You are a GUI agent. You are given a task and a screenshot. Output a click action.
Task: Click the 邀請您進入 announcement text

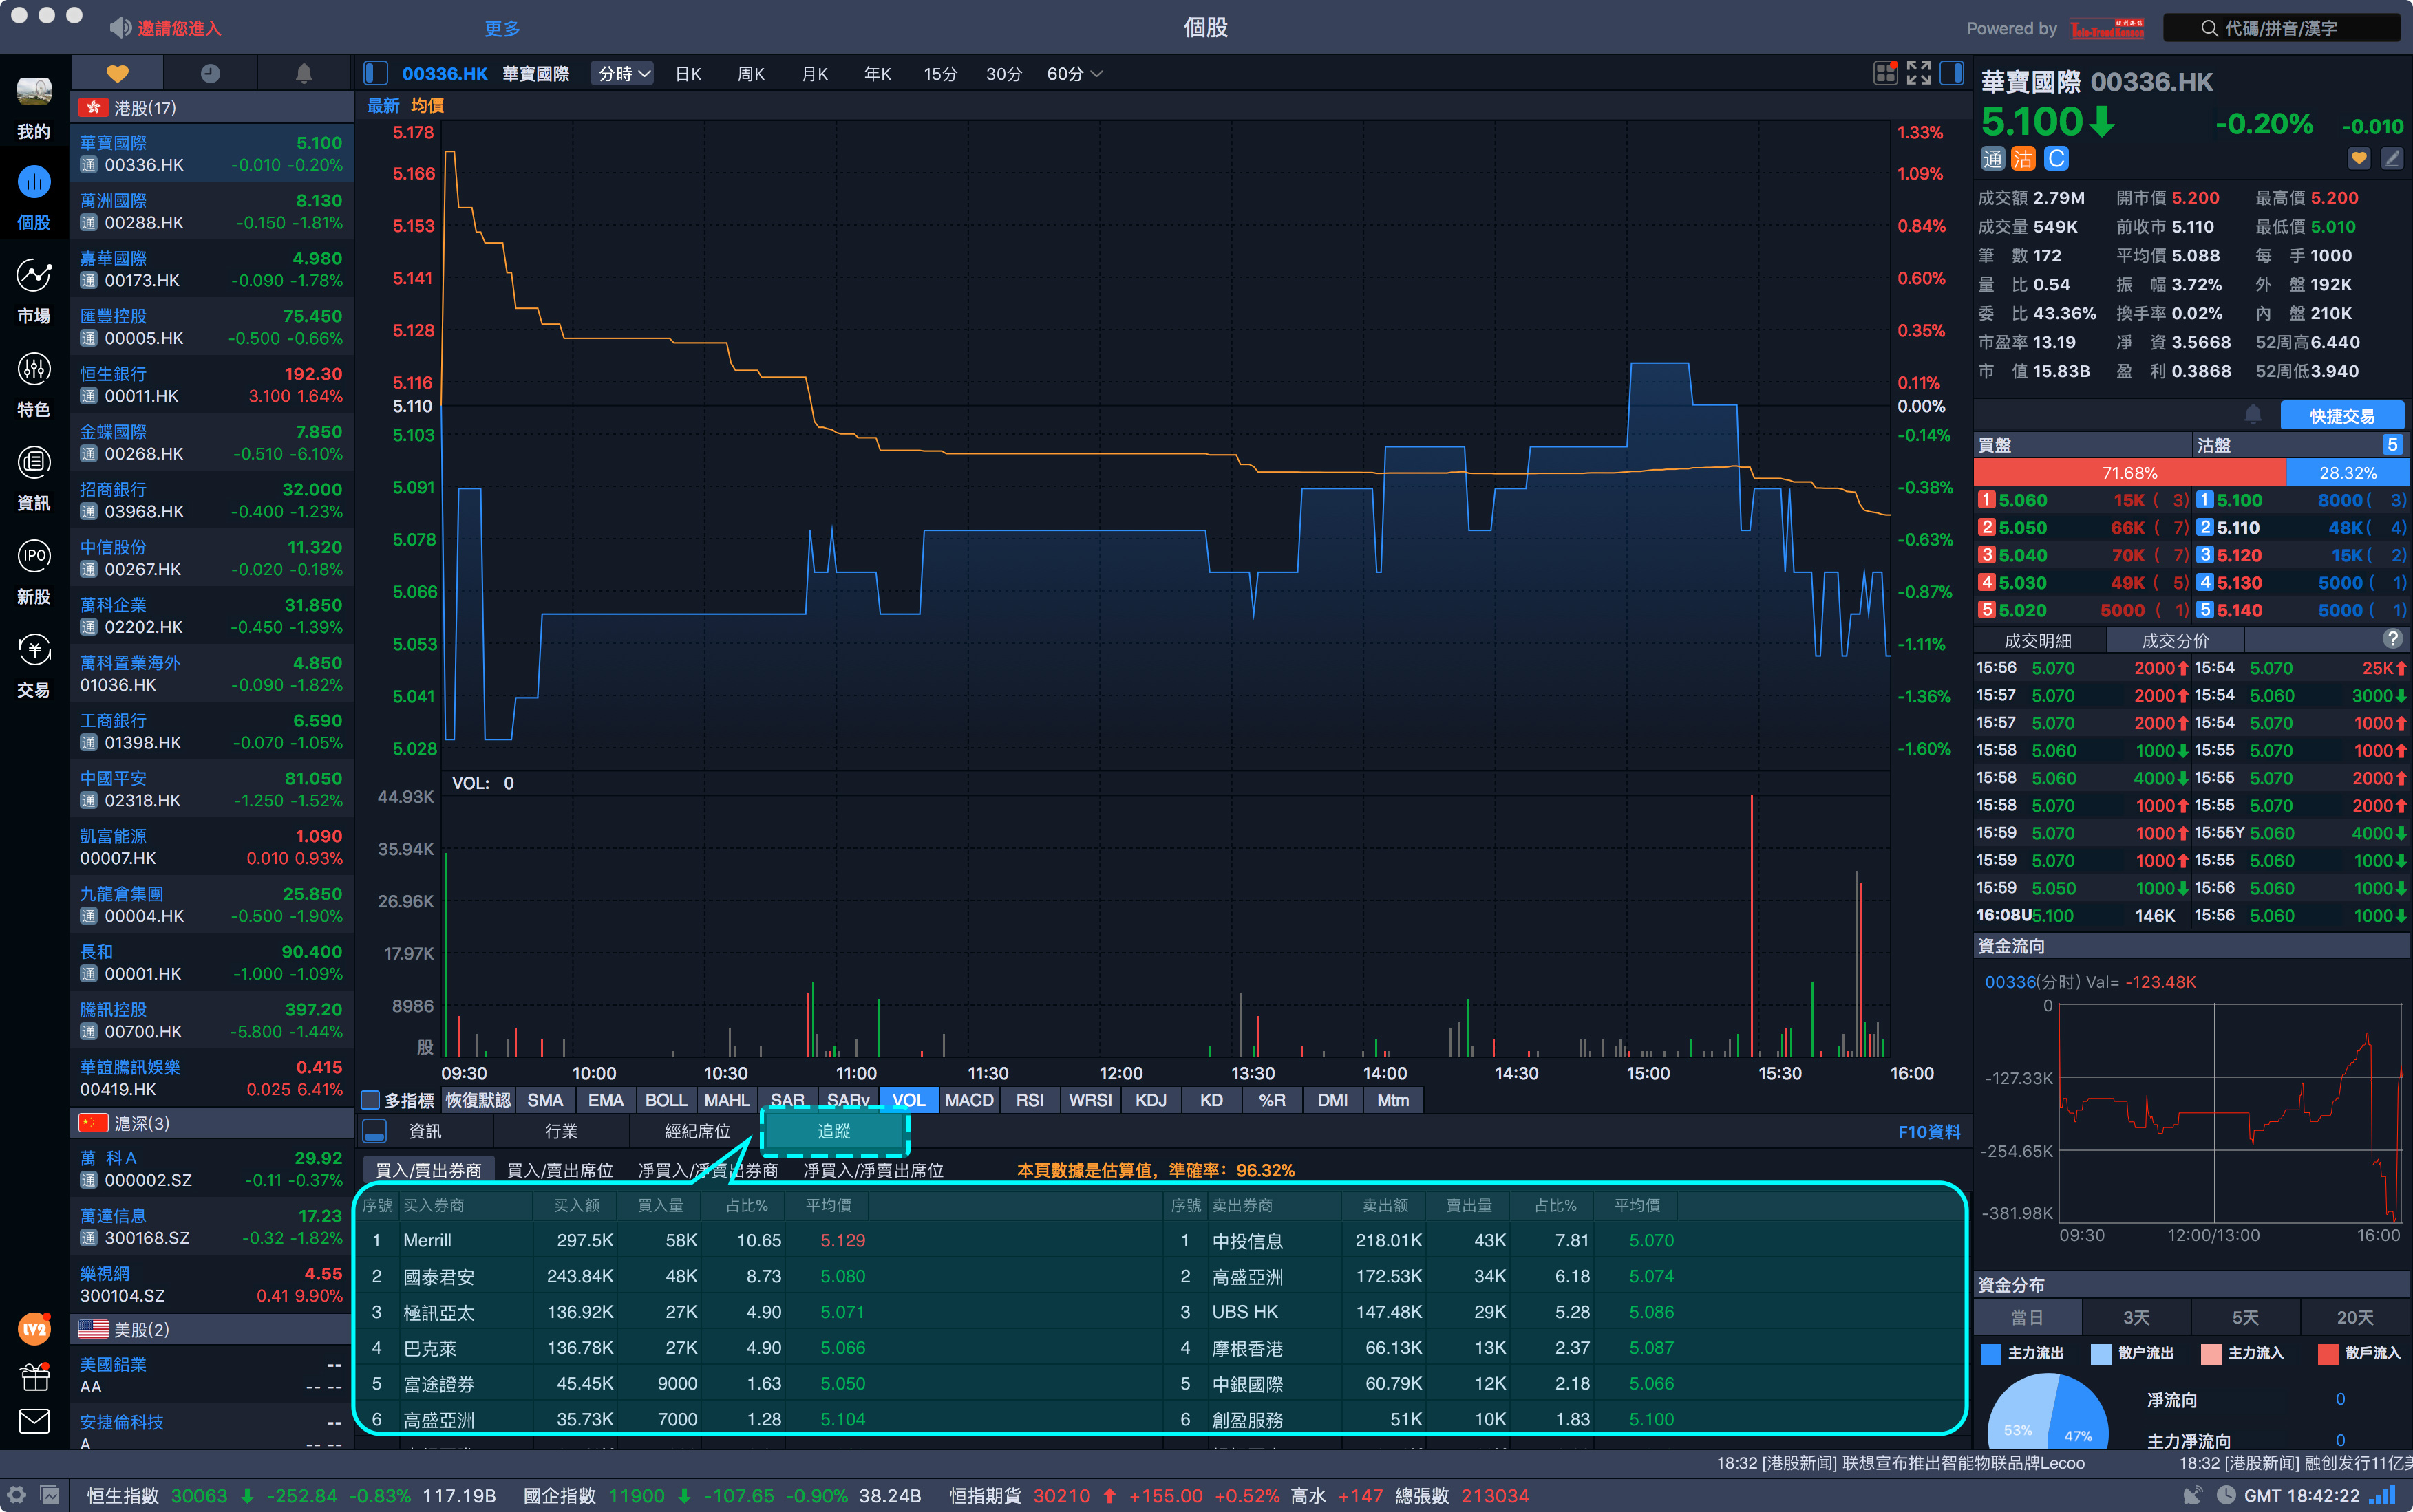(179, 28)
